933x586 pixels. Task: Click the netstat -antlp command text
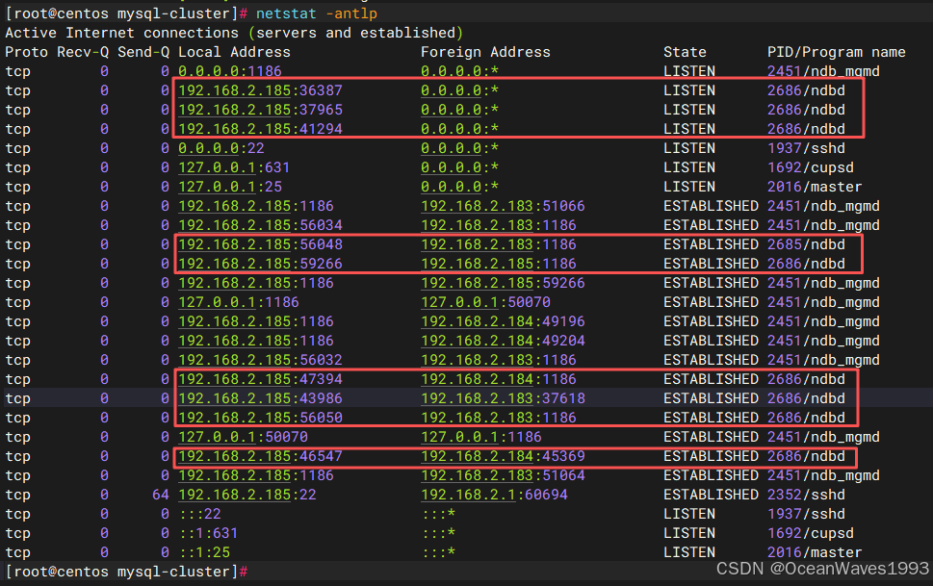317,13
